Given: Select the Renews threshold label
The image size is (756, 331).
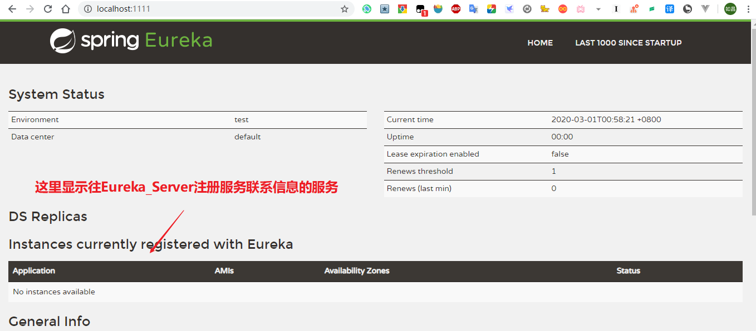Looking at the screenshot, I should click(x=420, y=171).
